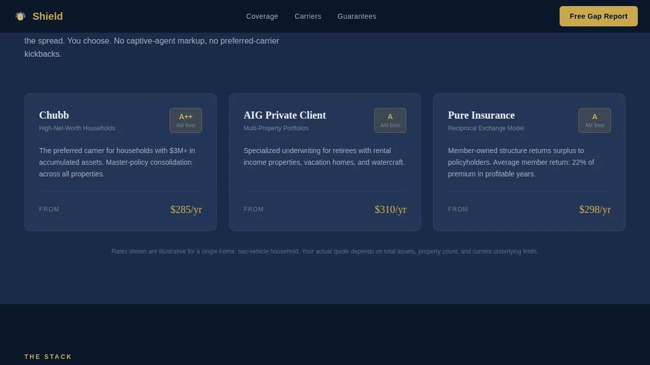650x365 pixels.
Task: Click the captive-agent markup intro paragraph
Action: click(x=152, y=47)
